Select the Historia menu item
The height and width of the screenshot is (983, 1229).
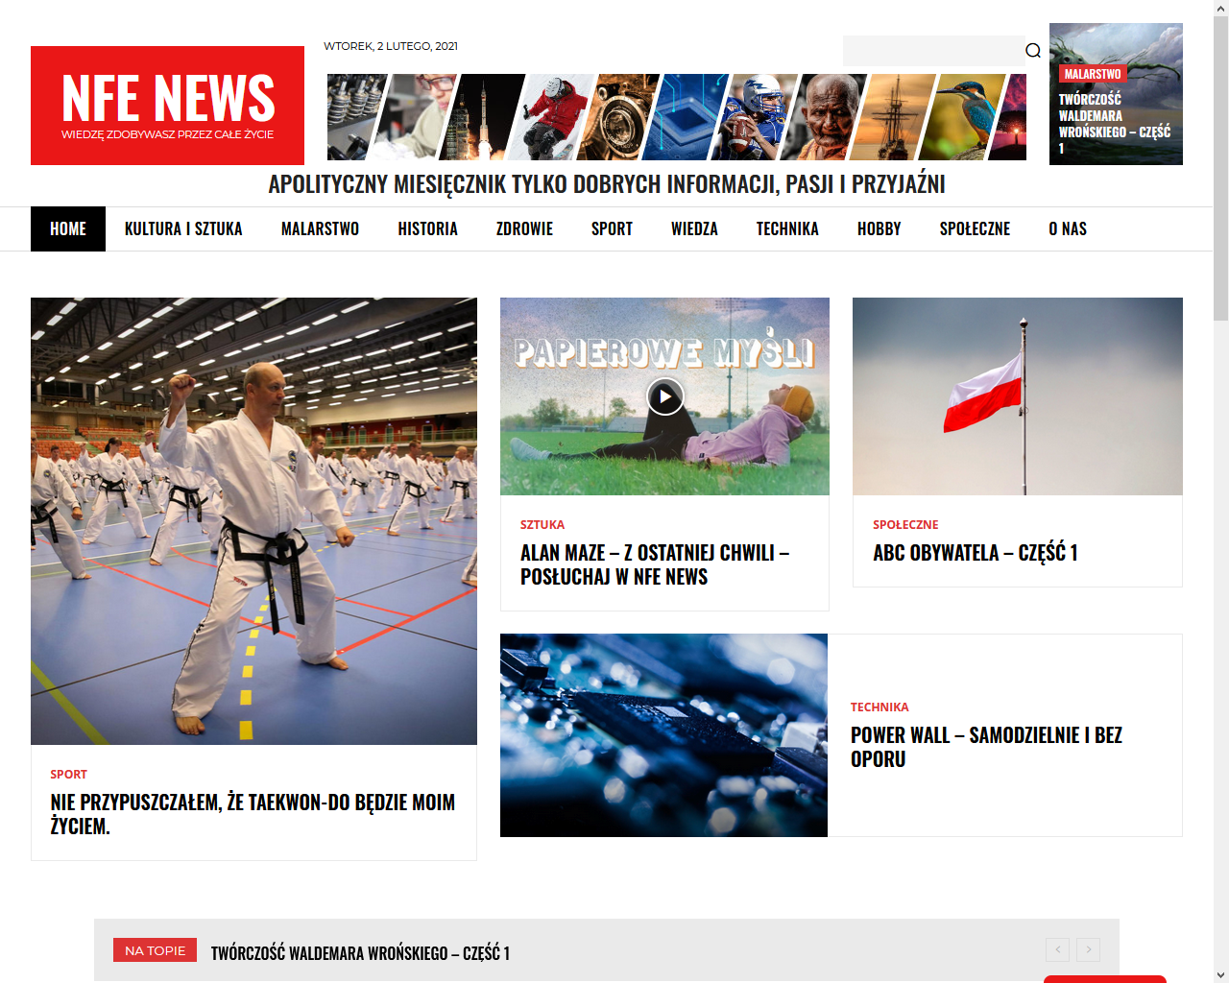(x=427, y=229)
